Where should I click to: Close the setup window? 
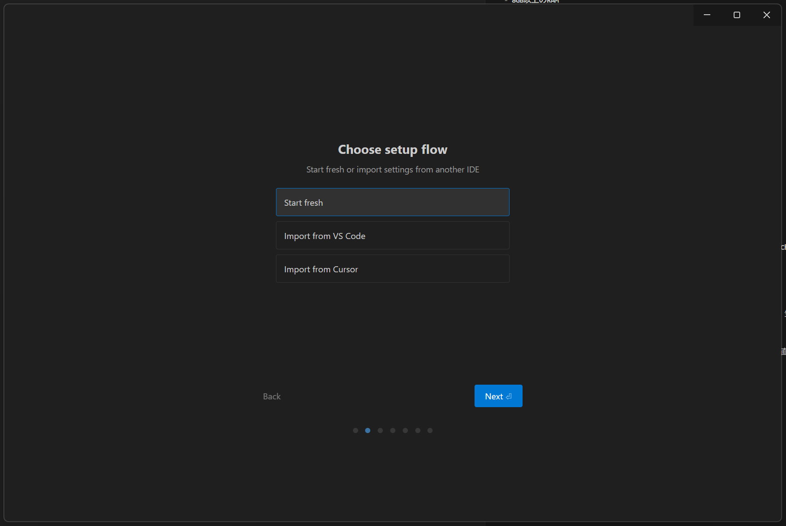767,15
